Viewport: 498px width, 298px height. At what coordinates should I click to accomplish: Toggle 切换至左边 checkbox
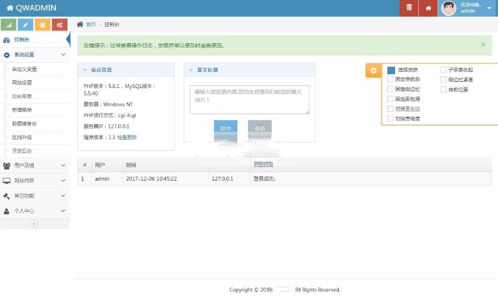390,109
